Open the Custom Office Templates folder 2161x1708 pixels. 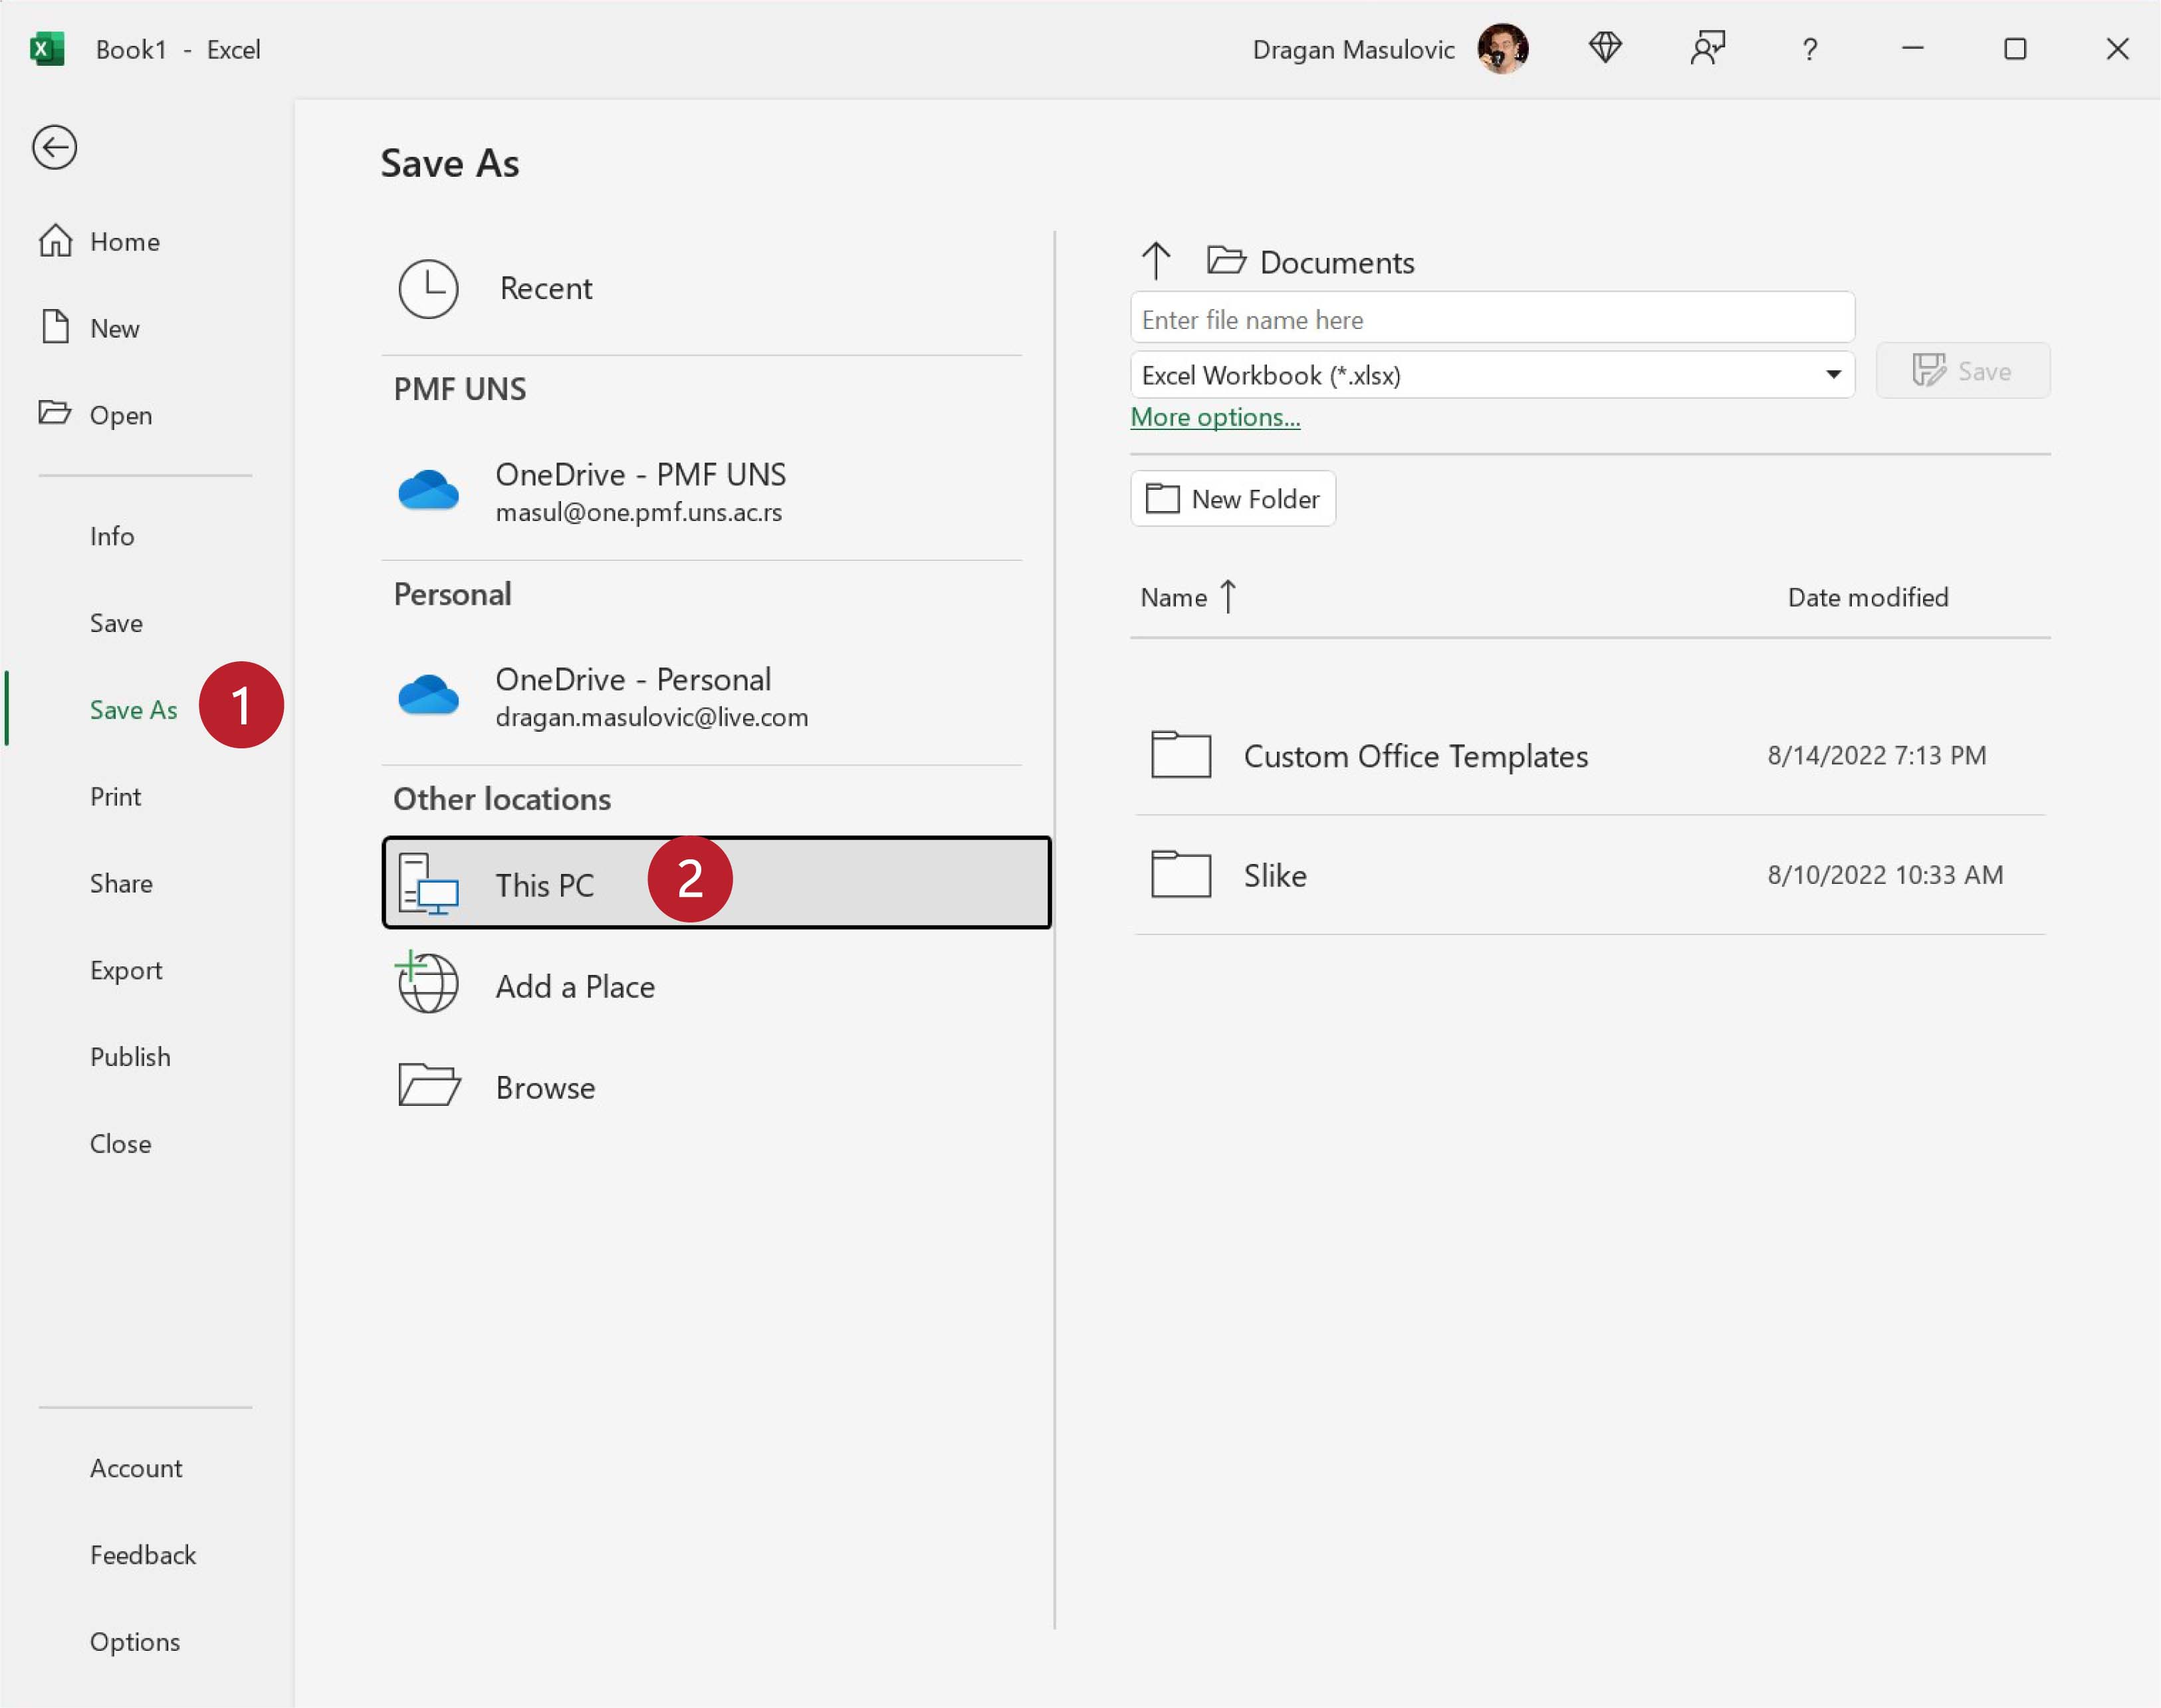(x=1414, y=756)
